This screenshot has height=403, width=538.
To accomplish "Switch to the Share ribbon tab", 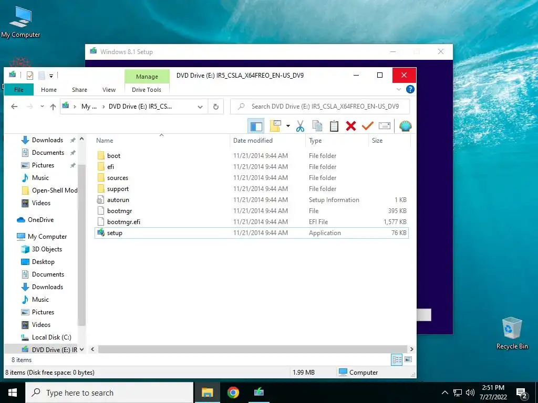I will (79, 89).
